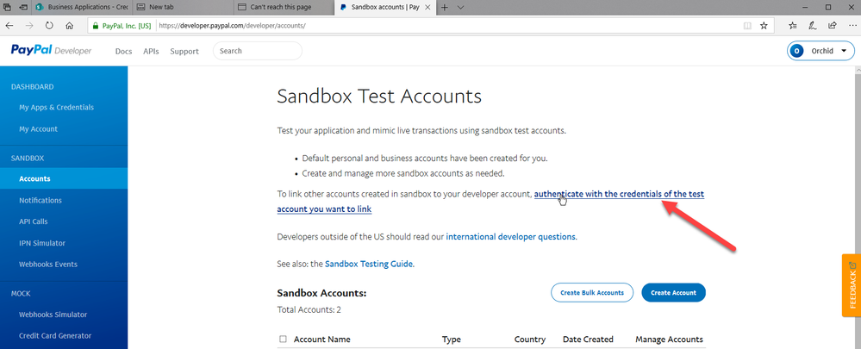Open the orange FEEDBACK side tab
861x349 pixels.
coord(852,285)
